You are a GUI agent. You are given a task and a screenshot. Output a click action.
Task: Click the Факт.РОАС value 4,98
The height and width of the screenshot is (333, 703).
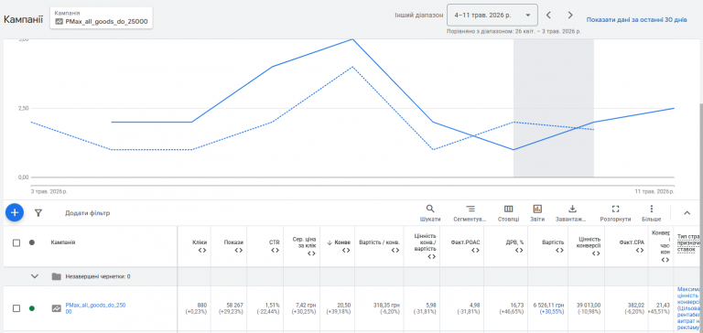pos(475,306)
